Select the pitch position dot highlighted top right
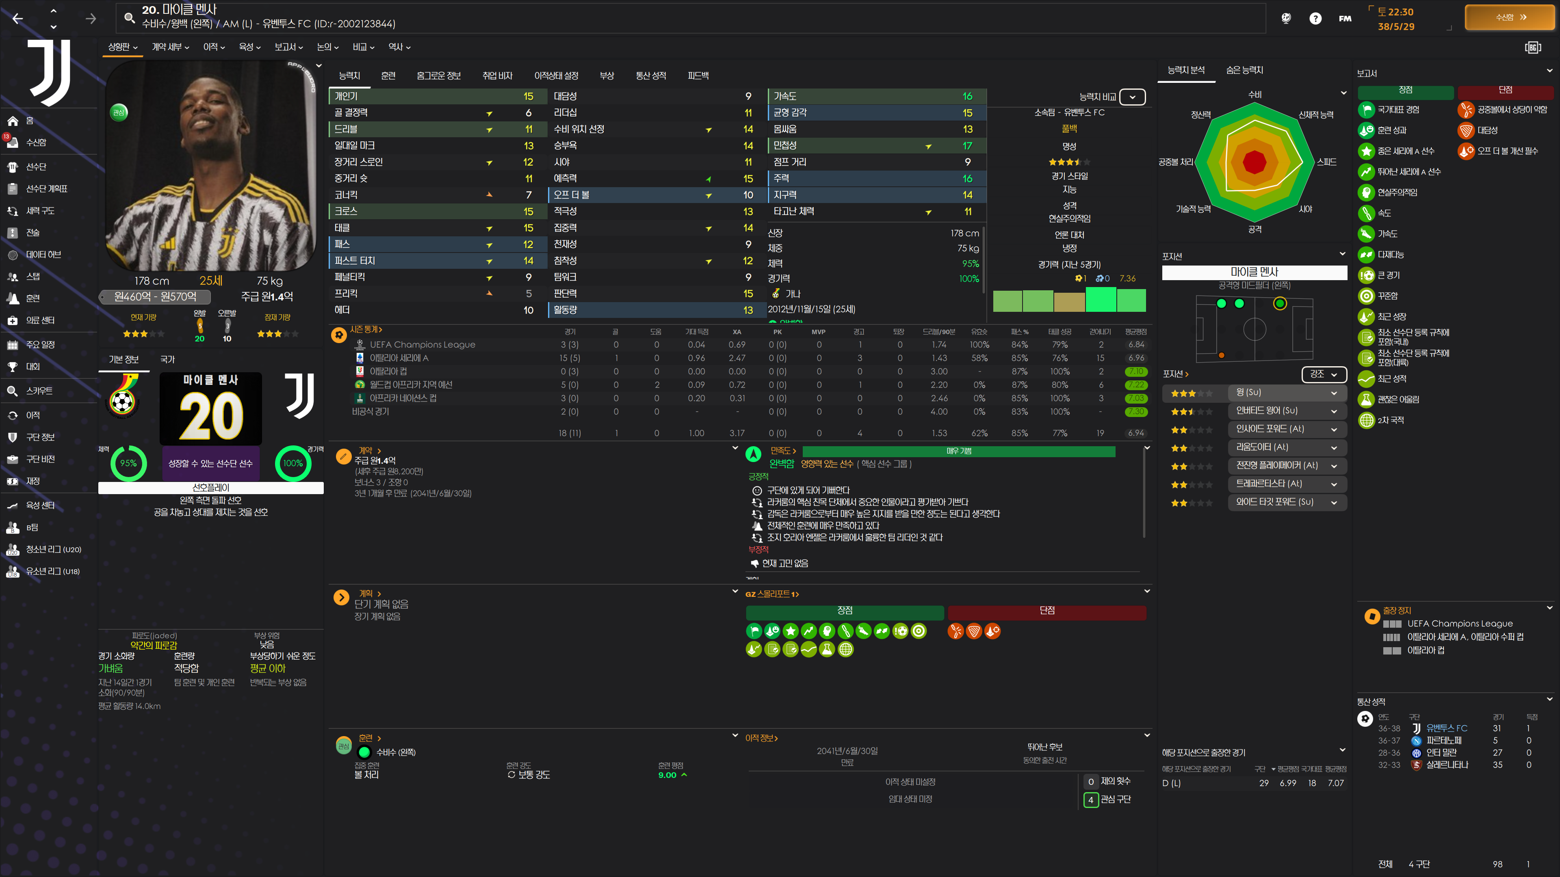1560x877 pixels. (x=1280, y=303)
